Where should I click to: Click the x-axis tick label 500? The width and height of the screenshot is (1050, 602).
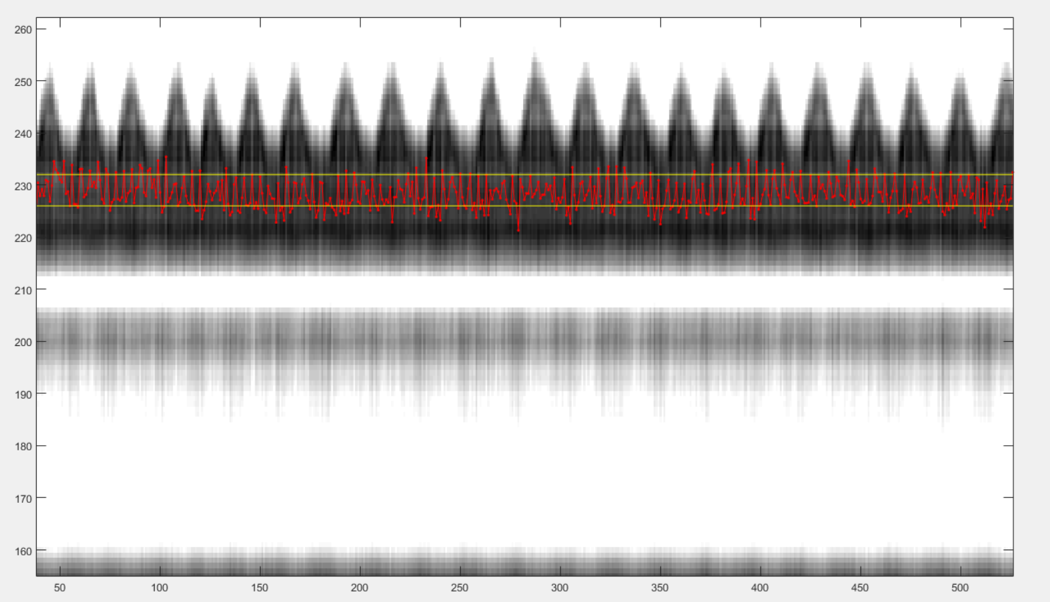960,588
